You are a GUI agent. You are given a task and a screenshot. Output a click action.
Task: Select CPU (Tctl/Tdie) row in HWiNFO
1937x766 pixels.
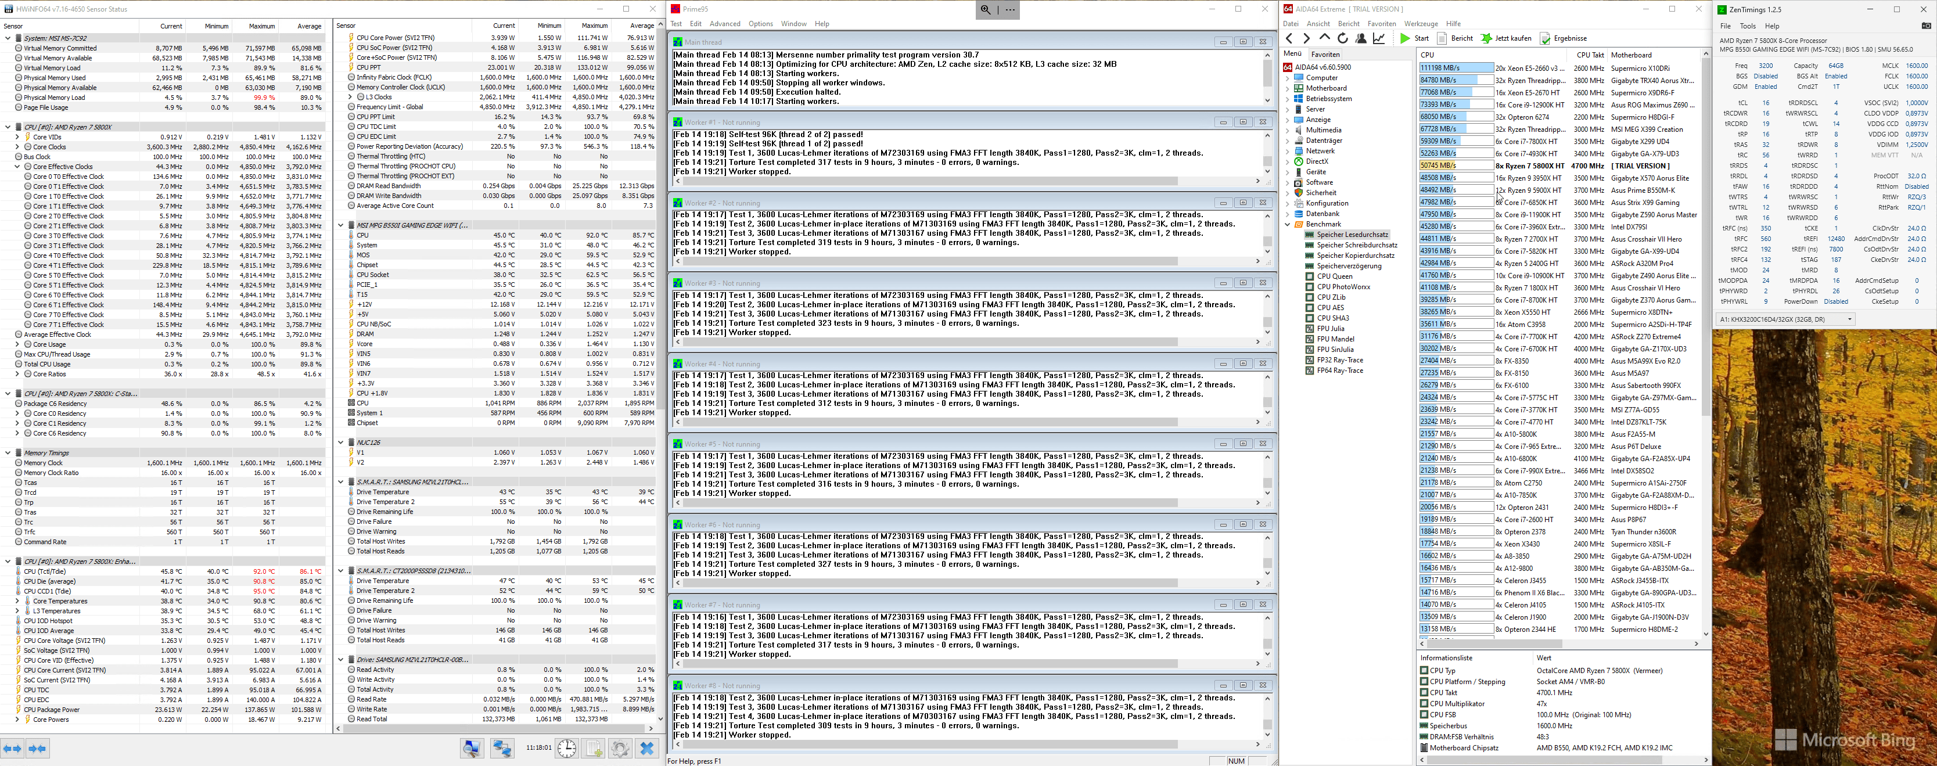(163, 572)
